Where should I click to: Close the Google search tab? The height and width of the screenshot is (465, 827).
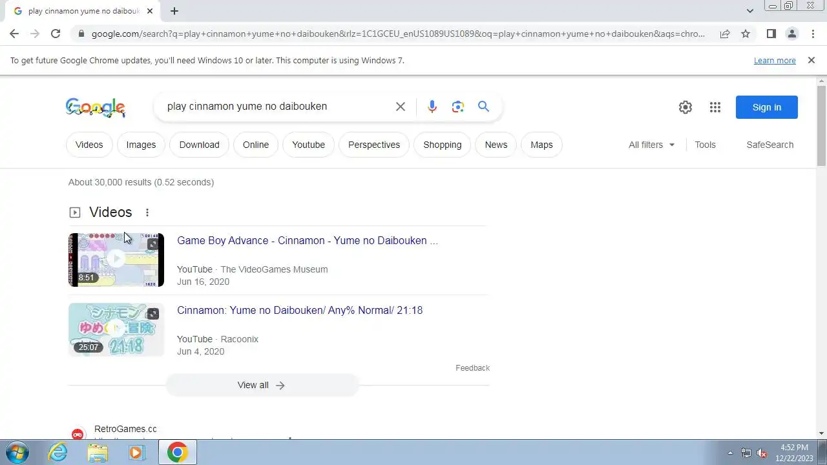150,11
